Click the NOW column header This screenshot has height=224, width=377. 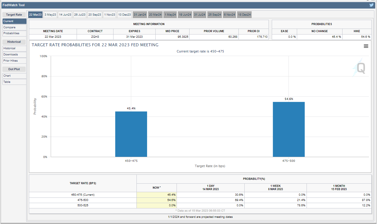(x=157, y=187)
